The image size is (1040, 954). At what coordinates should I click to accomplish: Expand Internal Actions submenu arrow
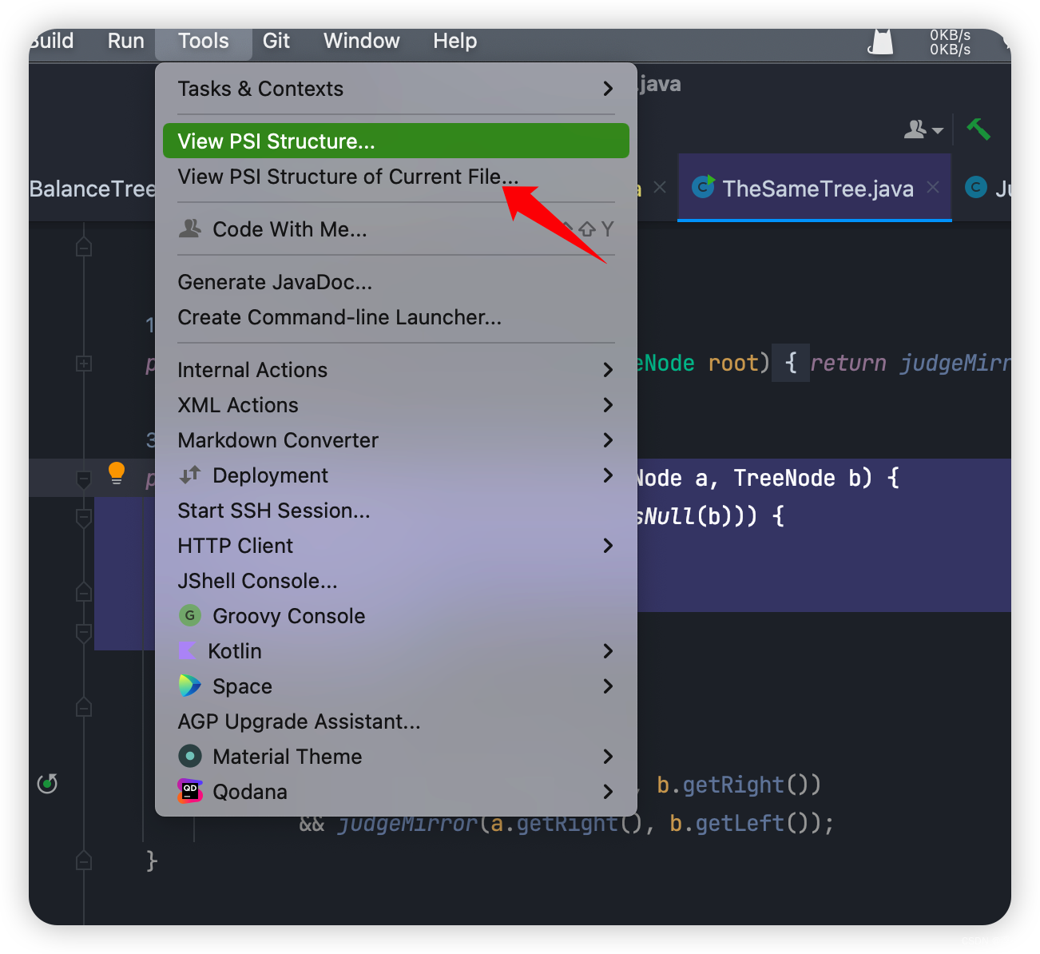[x=608, y=370]
